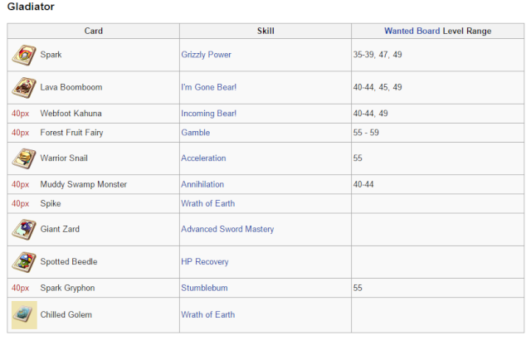Click level range 40-44 in Muddy Swamp Monster row

click(363, 184)
